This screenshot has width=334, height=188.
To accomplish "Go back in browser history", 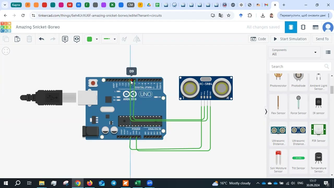I will click(x=5, y=15).
